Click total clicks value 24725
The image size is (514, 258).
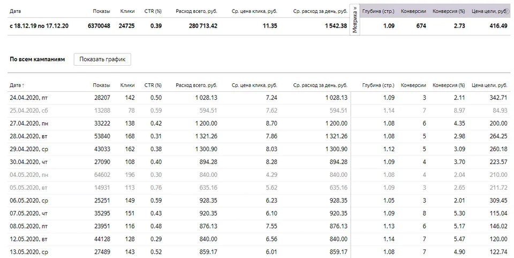pyautogui.click(x=126, y=26)
